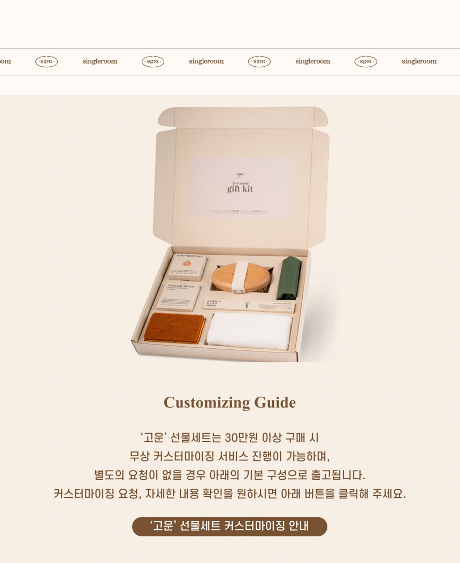This screenshot has height=563, width=460.
Task: Click the zero waste gift kit lid label
Action: [x=241, y=187]
